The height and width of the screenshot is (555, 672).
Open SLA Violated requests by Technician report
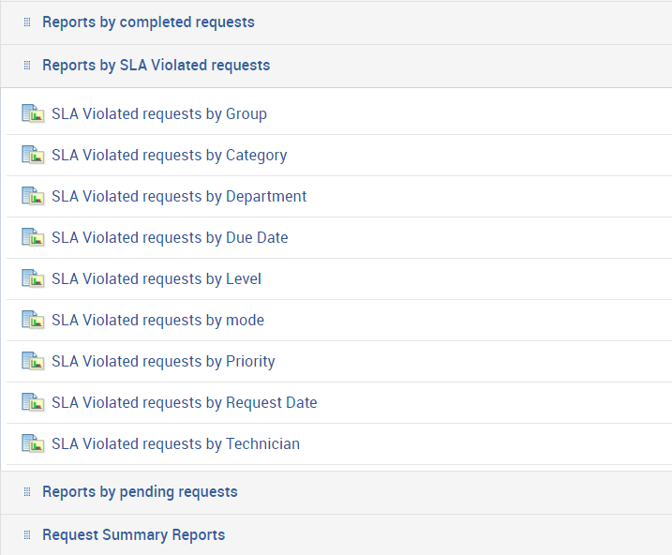(x=175, y=444)
